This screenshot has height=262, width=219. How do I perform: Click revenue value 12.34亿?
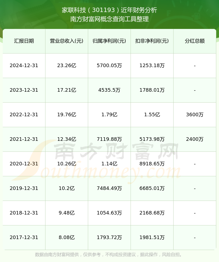tap(67, 139)
